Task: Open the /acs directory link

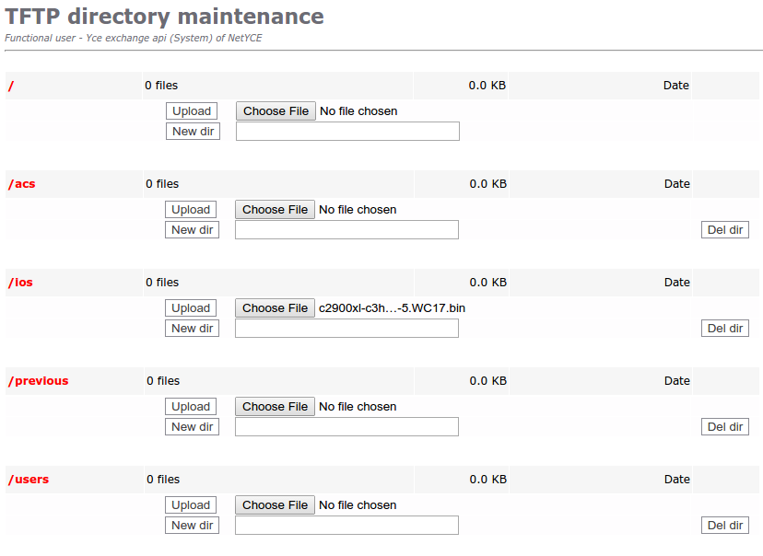Action: (x=22, y=184)
